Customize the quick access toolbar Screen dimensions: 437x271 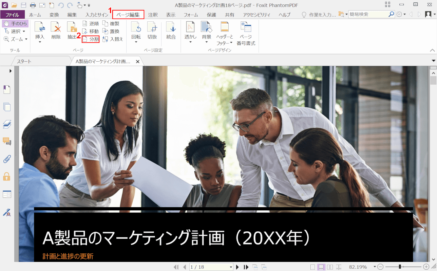point(89,5)
